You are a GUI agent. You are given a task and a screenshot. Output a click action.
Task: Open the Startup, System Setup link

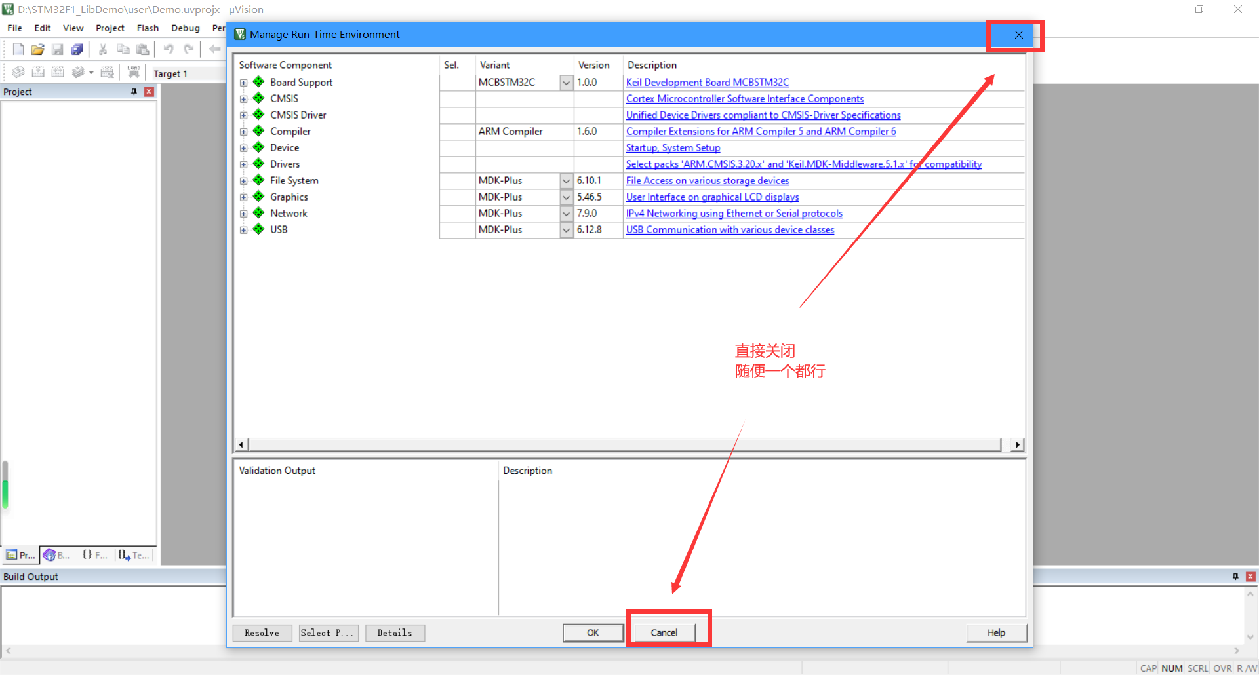[x=673, y=148]
